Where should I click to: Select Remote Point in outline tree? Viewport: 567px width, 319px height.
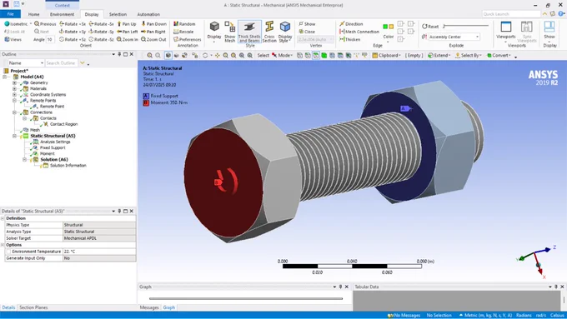pyautogui.click(x=52, y=107)
